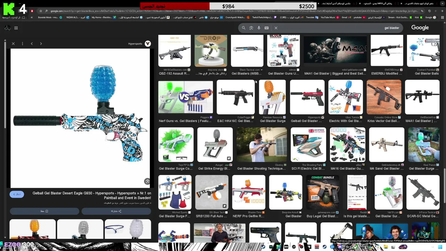Image resolution: width=446 pixels, height=251 pixels.
Task: Click the Hypersports source logo icon
Action: pos(148,44)
